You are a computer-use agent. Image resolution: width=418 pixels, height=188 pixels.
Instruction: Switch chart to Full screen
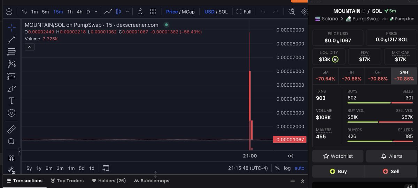tap(244, 11)
